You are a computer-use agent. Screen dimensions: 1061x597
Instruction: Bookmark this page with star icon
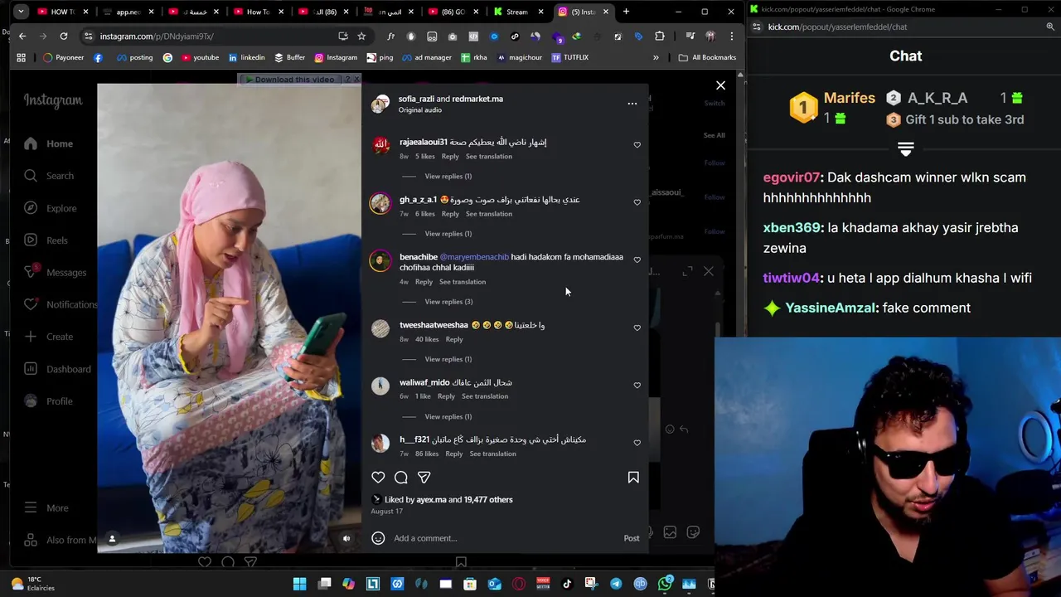pos(361,36)
